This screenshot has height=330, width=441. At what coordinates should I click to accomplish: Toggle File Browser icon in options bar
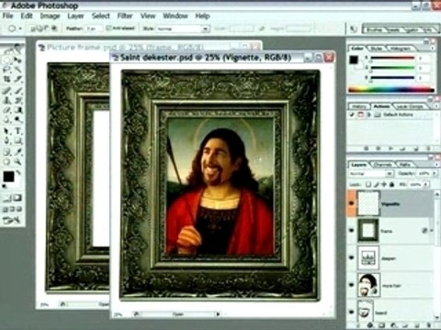tap(354, 29)
